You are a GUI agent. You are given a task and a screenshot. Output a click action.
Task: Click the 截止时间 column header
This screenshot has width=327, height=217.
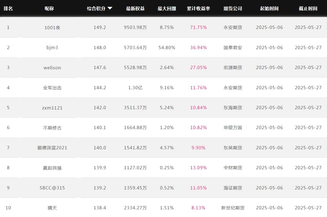(308, 8)
